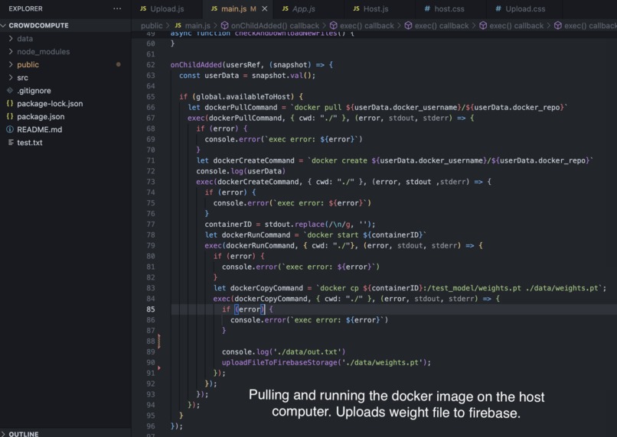The width and height of the screenshot is (617, 437).
Task: Click hash icon on host.css tab
Action: (427, 8)
